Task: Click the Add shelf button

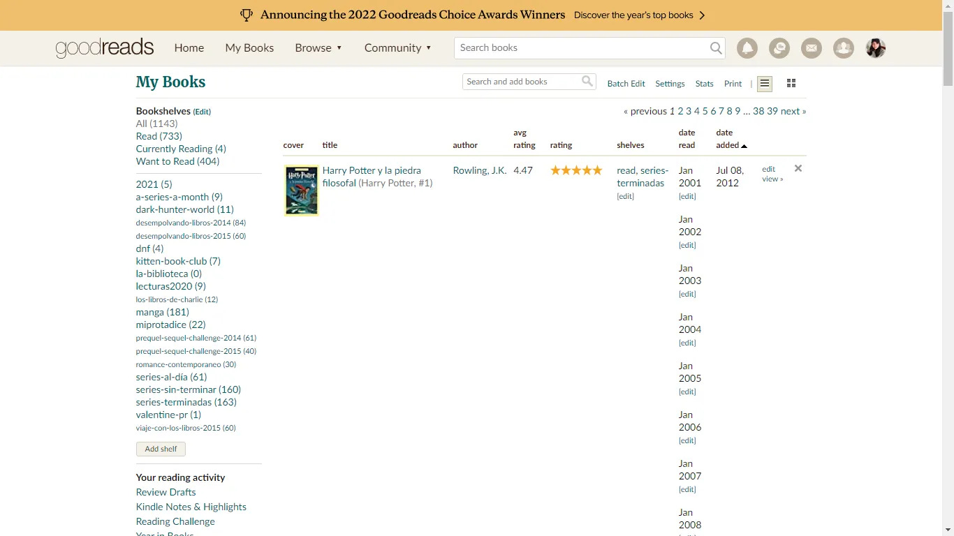Action: click(x=161, y=449)
